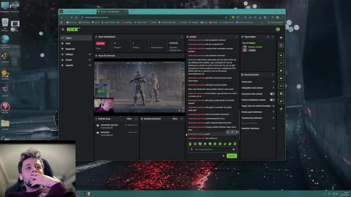Open Takipçilere özel sohbet options arrow
This screenshot has width=351, height=197.
click(x=273, y=88)
